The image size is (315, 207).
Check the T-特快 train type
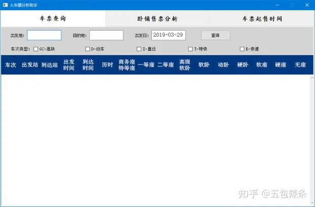click(x=190, y=49)
